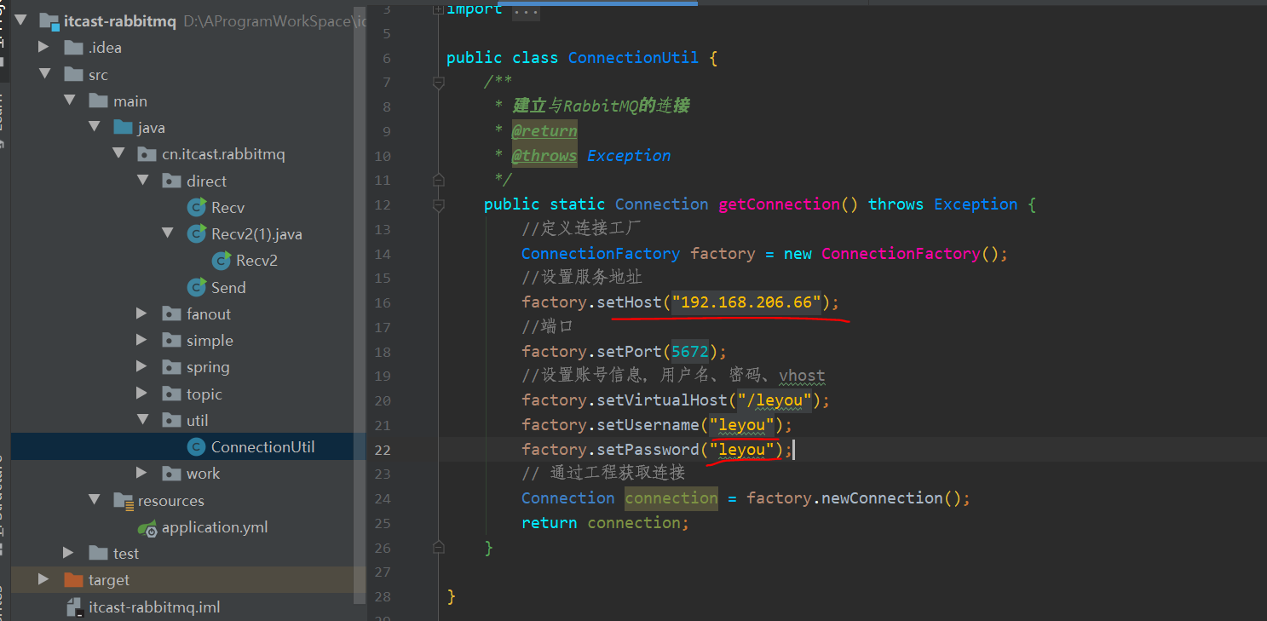Screen dimensions: 1267x621
Task: Select the simple package label
Action: 210,340
